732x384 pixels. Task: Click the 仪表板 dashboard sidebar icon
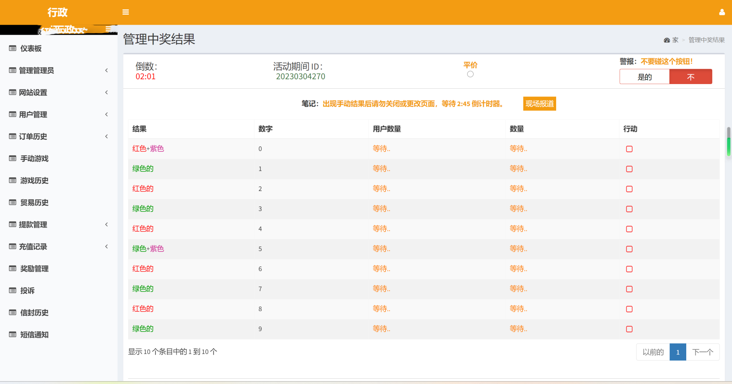click(x=13, y=48)
